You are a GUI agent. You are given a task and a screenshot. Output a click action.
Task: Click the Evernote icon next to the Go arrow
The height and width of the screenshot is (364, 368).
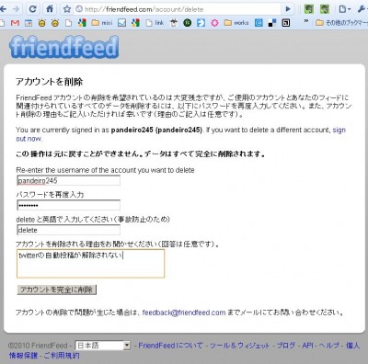pyautogui.click(x=309, y=9)
